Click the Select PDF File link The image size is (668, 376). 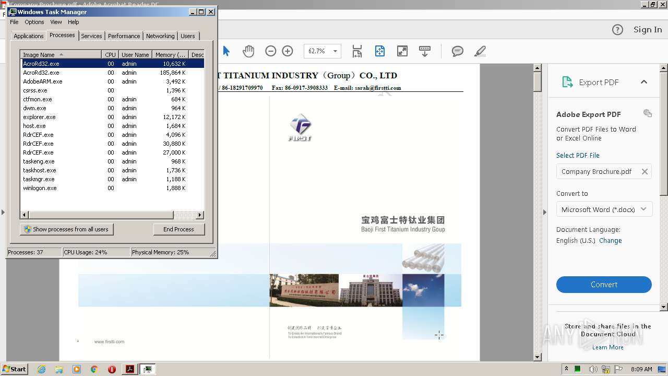tap(578, 155)
